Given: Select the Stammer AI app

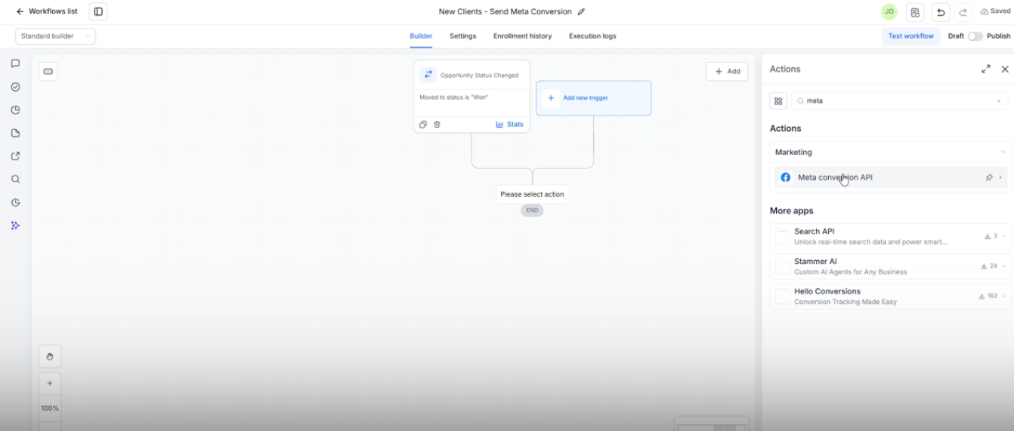Looking at the screenshot, I should [890, 266].
